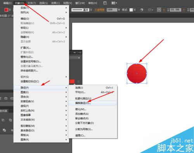Choose 切片(S) menu item

click(41, 77)
